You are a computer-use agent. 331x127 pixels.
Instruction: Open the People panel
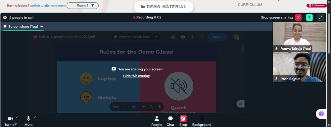(x=157, y=121)
